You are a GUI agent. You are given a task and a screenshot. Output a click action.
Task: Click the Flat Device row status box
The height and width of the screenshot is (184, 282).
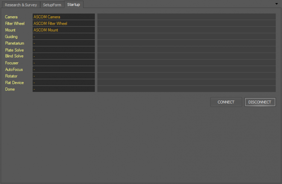(186, 83)
